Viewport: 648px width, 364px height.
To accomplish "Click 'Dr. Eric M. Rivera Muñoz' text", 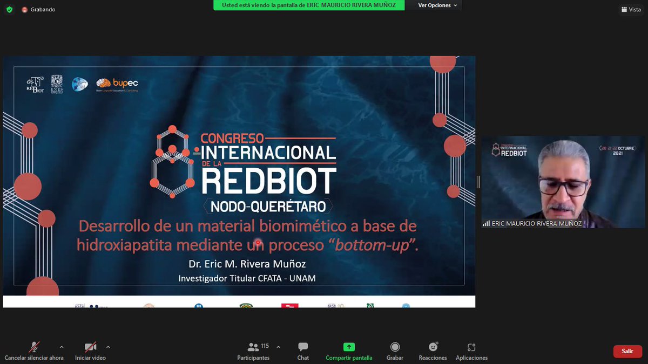I will pyautogui.click(x=247, y=264).
